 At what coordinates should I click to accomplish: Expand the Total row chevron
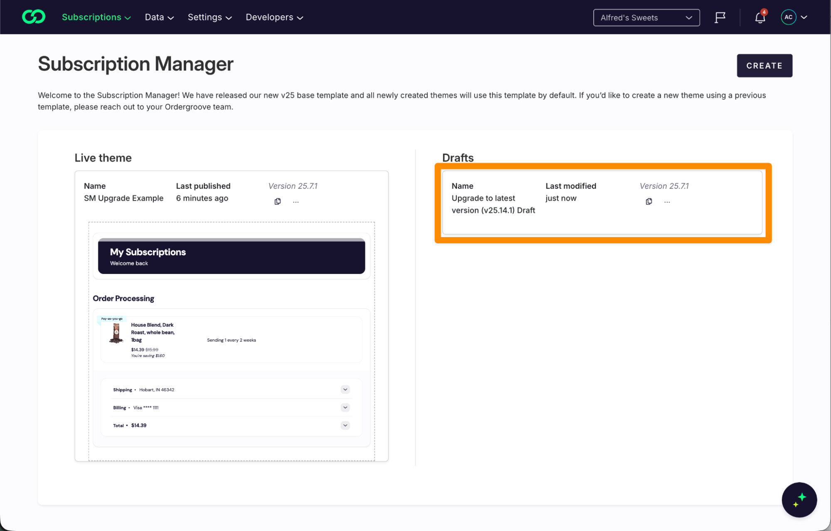pos(345,425)
